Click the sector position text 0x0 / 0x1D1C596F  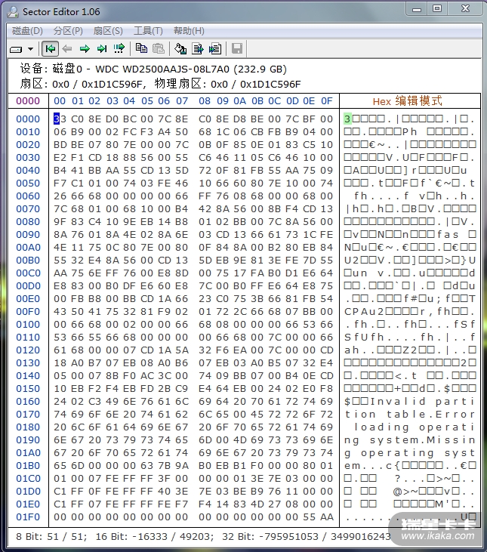97,84
